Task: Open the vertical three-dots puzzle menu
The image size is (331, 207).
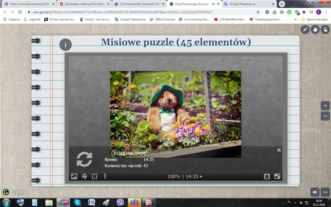Action: click(x=105, y=176)
